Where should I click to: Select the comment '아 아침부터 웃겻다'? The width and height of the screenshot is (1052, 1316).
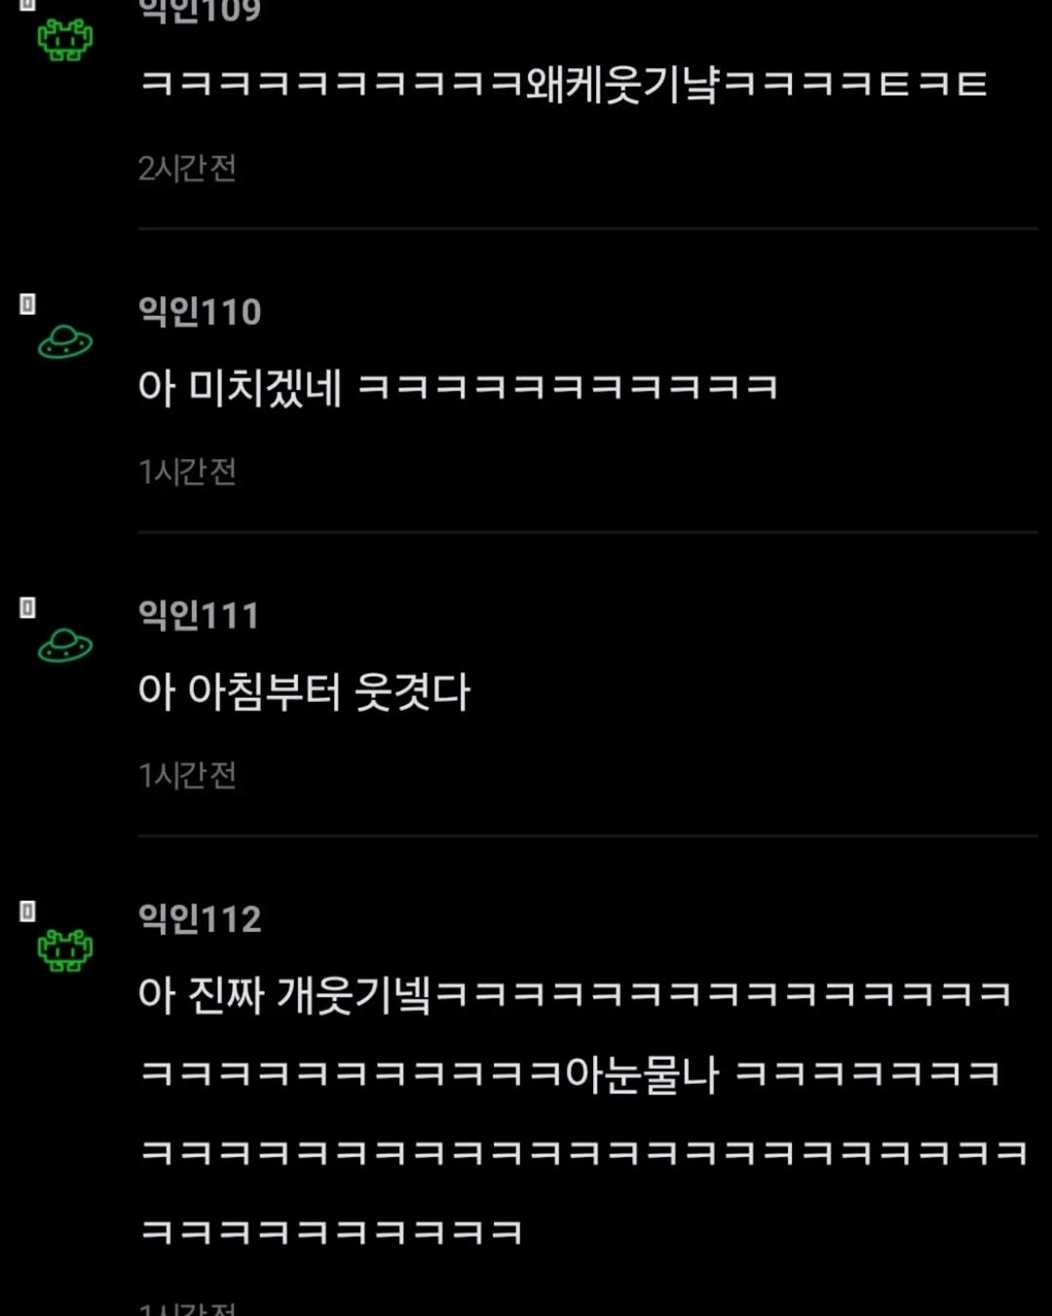click(x=304, y=692)
